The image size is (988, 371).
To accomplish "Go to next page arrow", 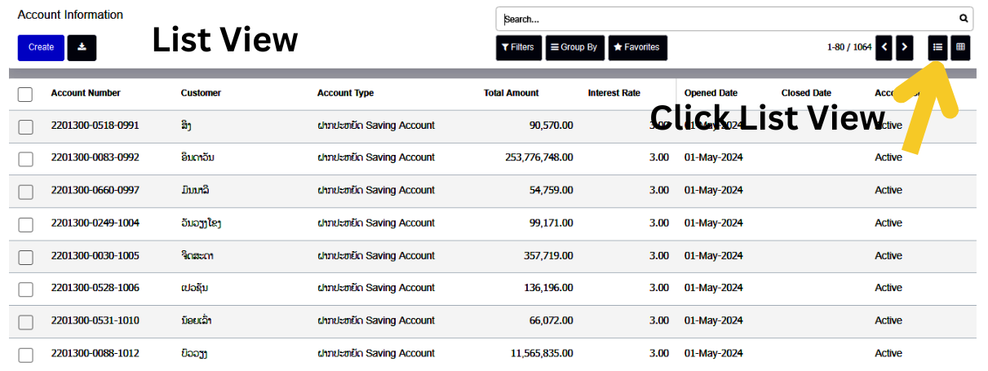I will click(x=904, y=47).
